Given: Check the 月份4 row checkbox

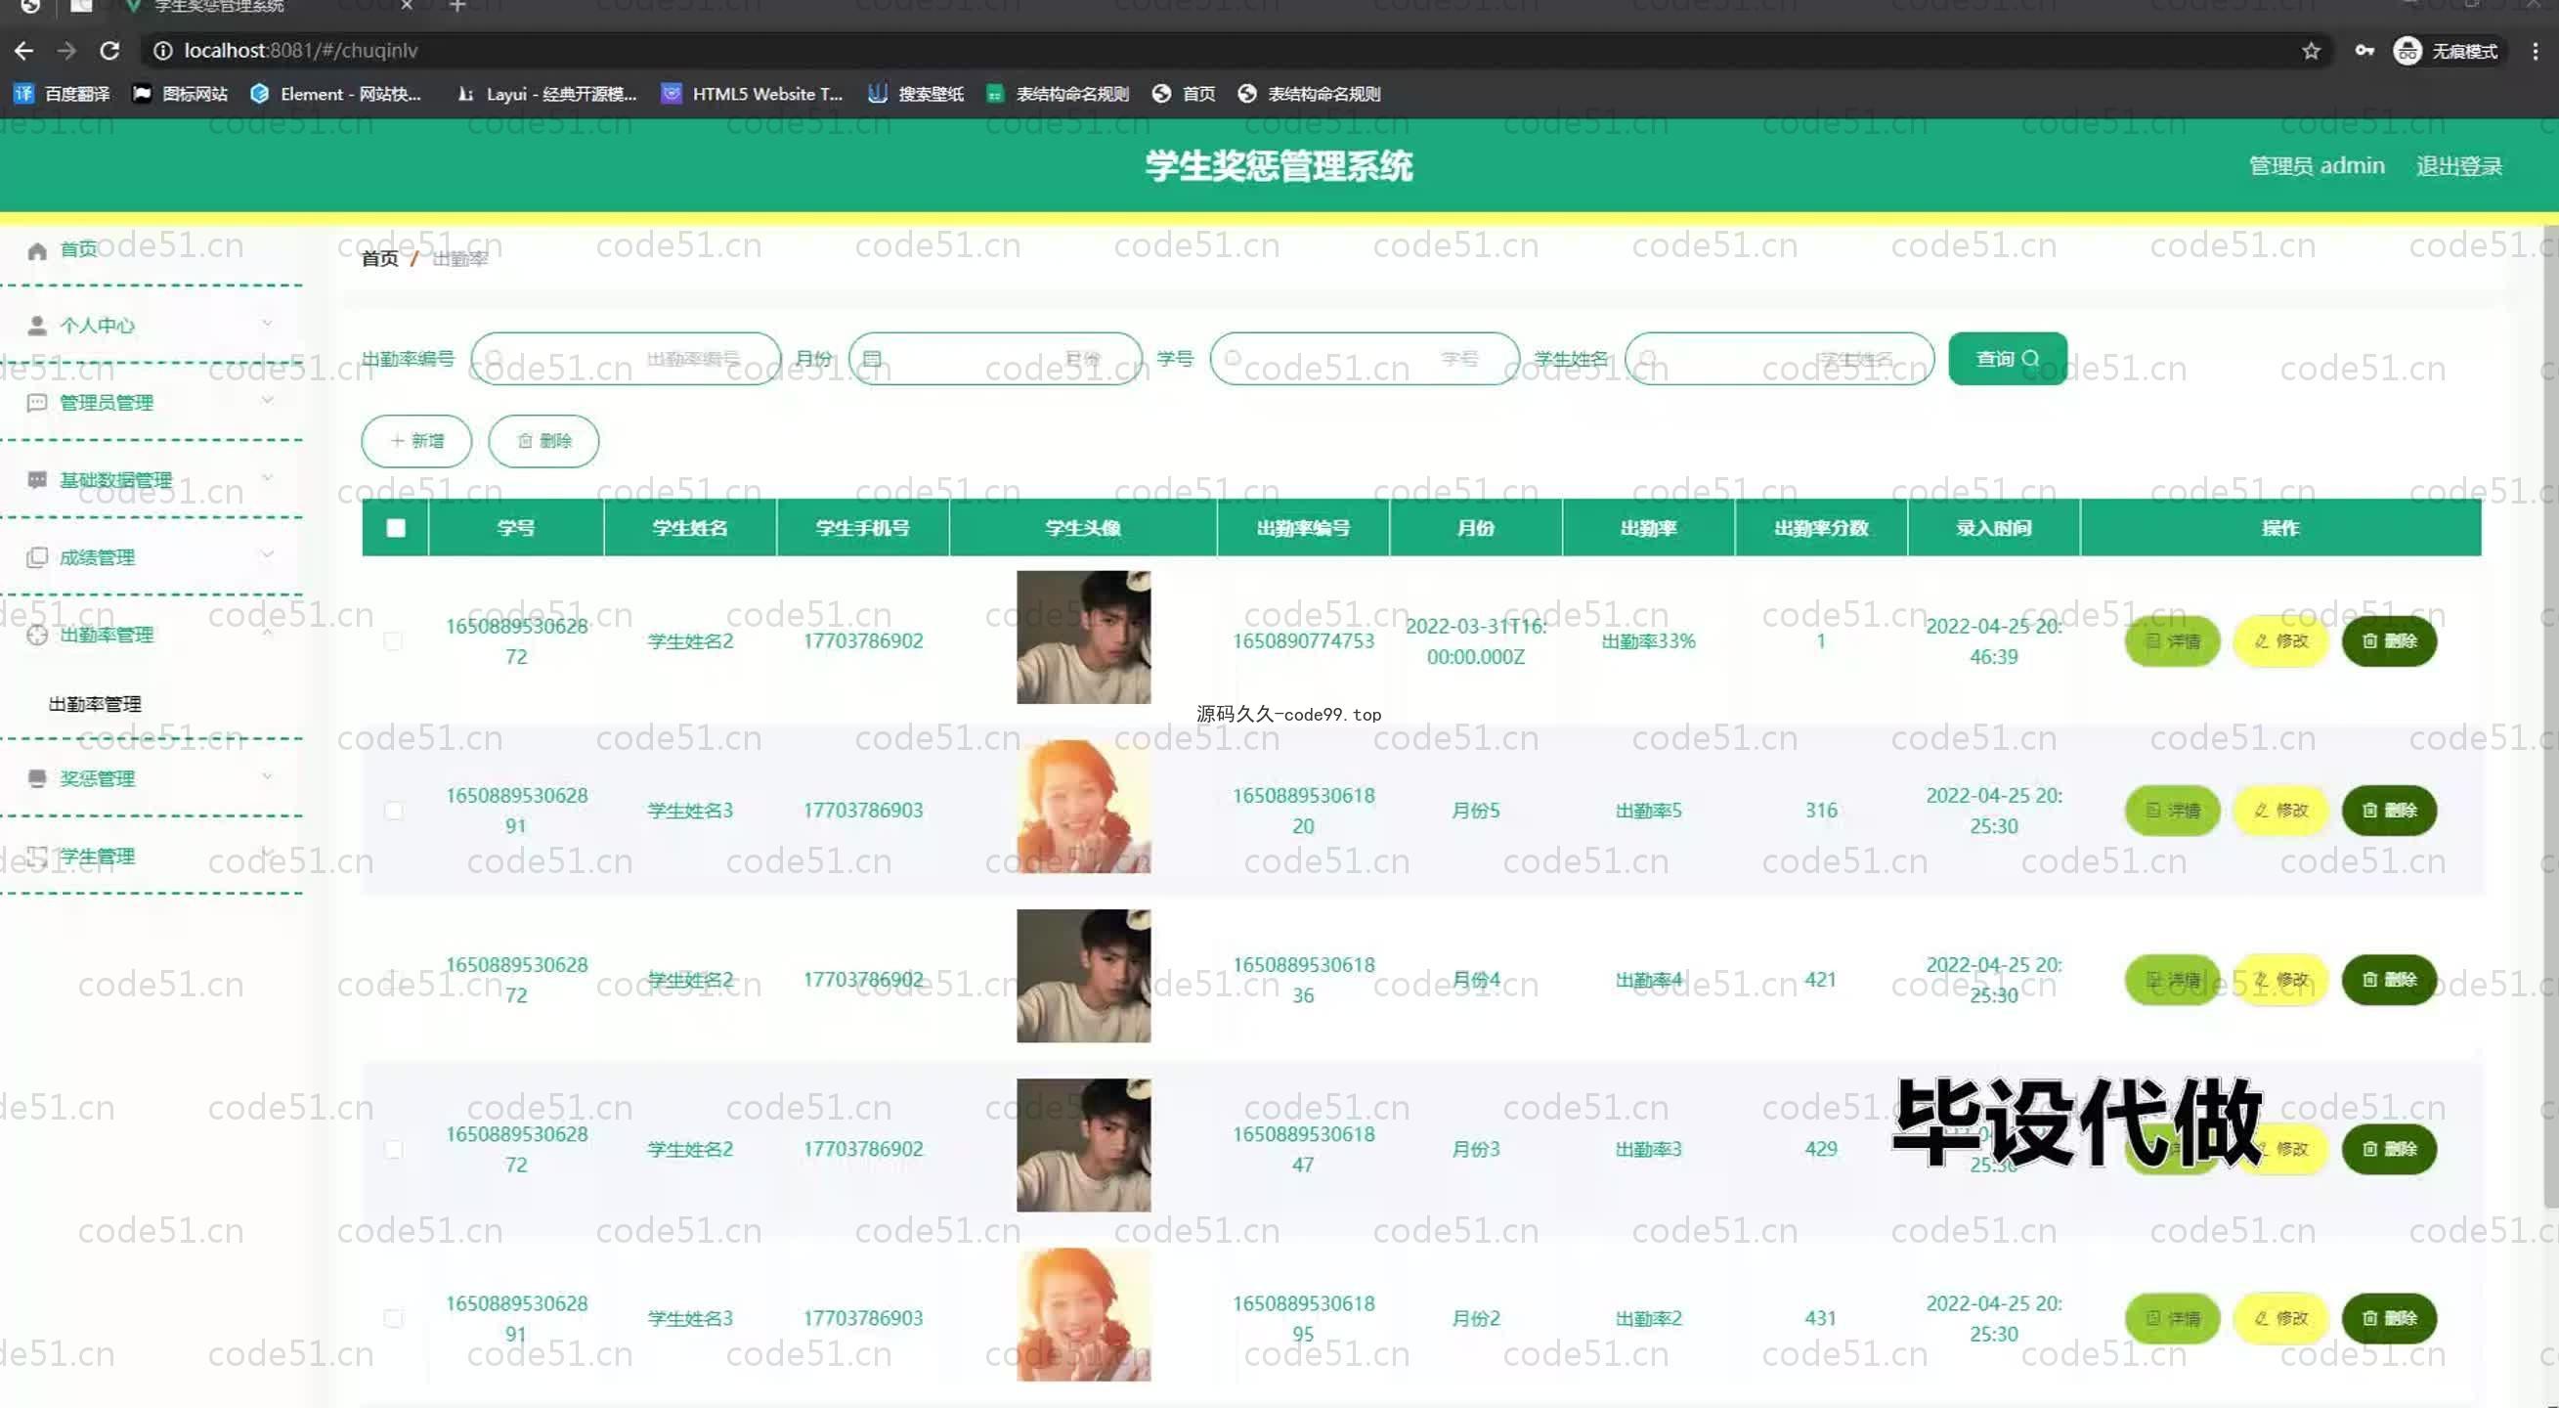Looking at the screenshot, I should (x=393, y=980).
